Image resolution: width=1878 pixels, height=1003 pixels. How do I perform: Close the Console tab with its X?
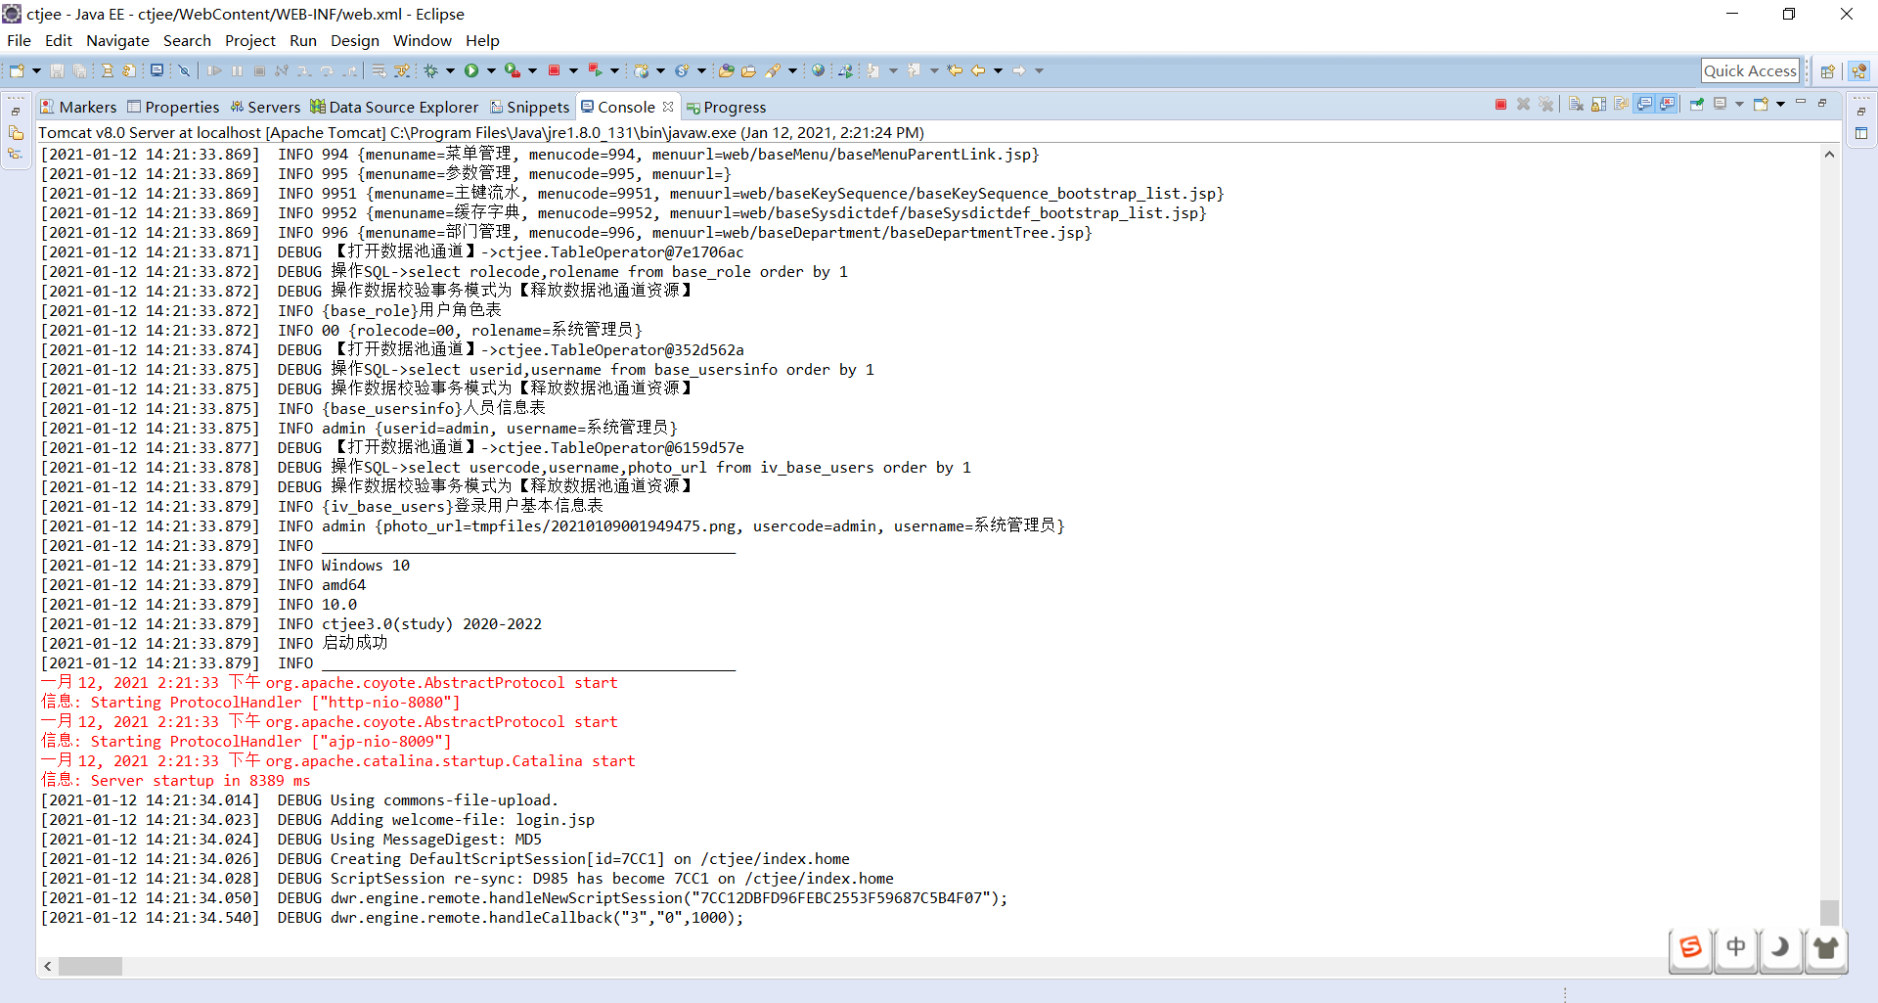[x=668, y=107]
